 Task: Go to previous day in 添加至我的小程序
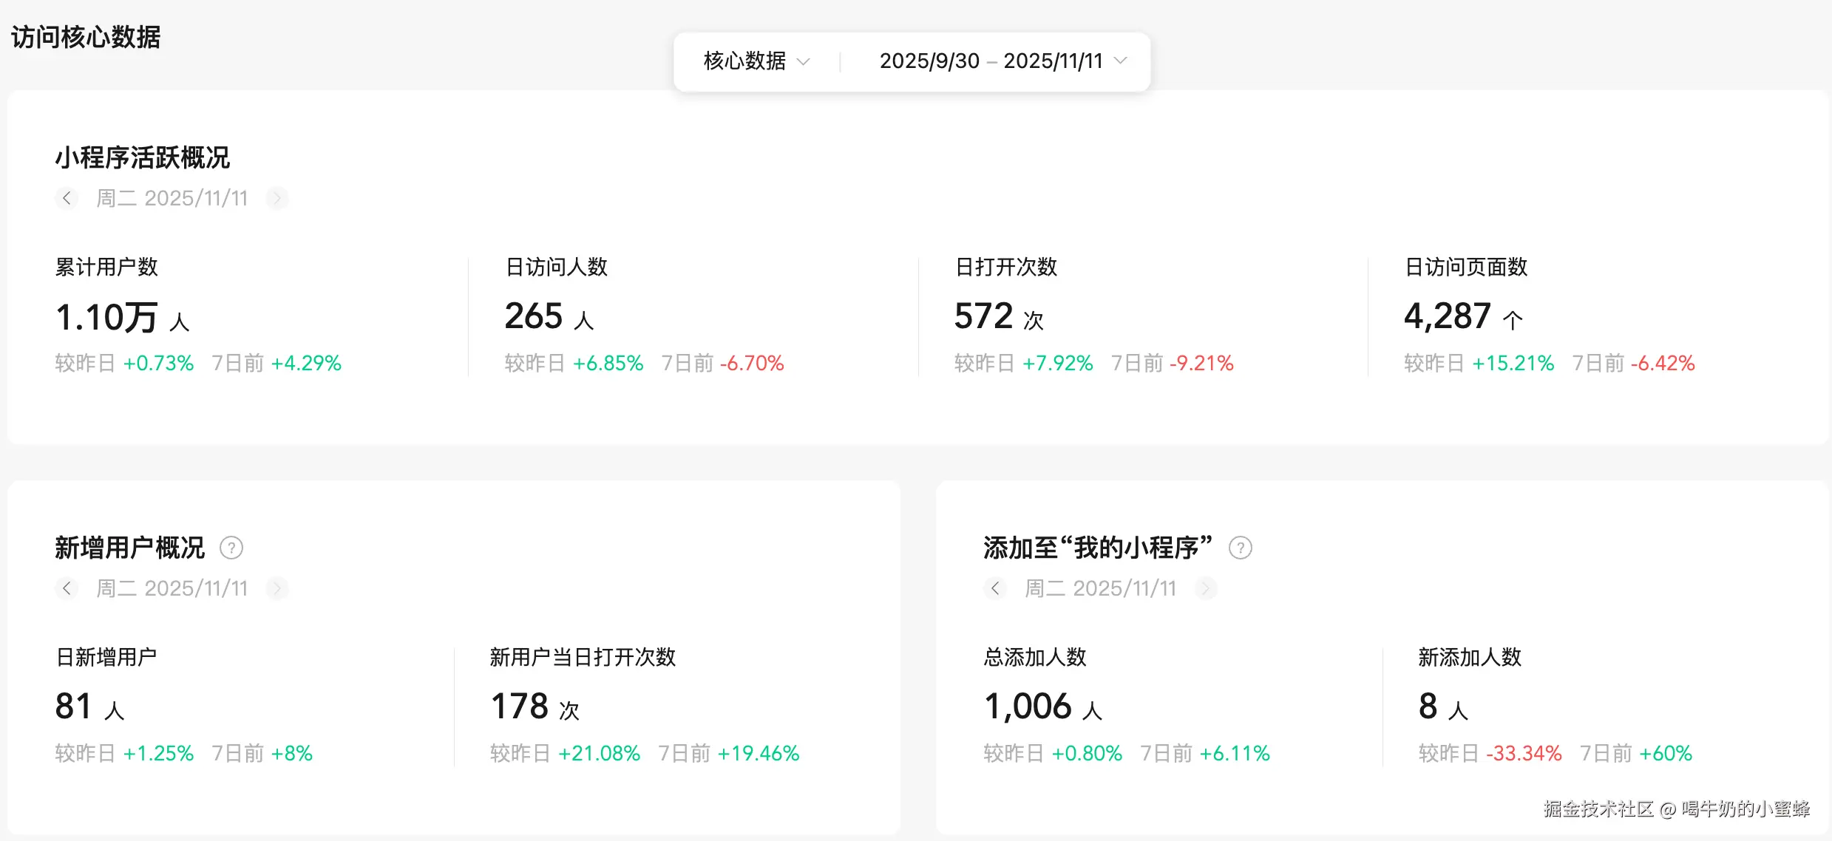(995, 588)
